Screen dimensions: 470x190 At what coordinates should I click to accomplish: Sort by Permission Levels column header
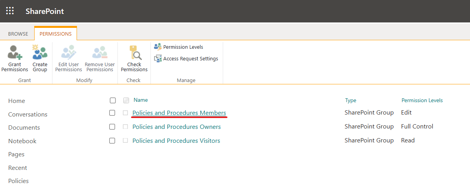point(422,100)
